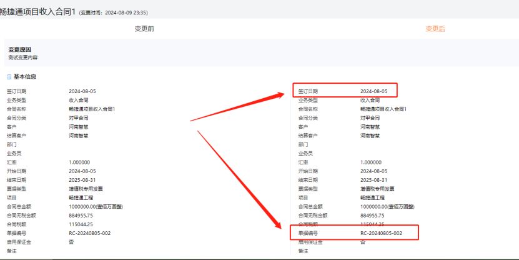519x260 pixels.
Task: Click 115044.25 tax amount in 变更前 column
Action: [81, 224]
